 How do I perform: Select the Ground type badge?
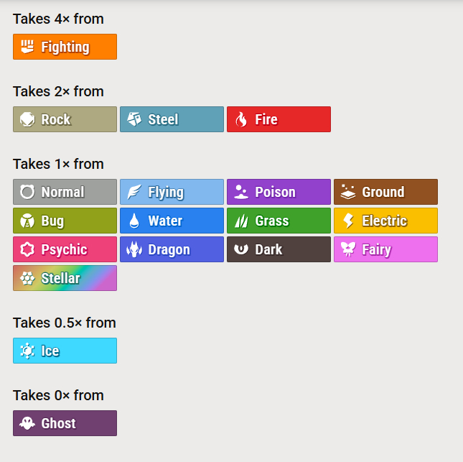(x=385, y=192)
